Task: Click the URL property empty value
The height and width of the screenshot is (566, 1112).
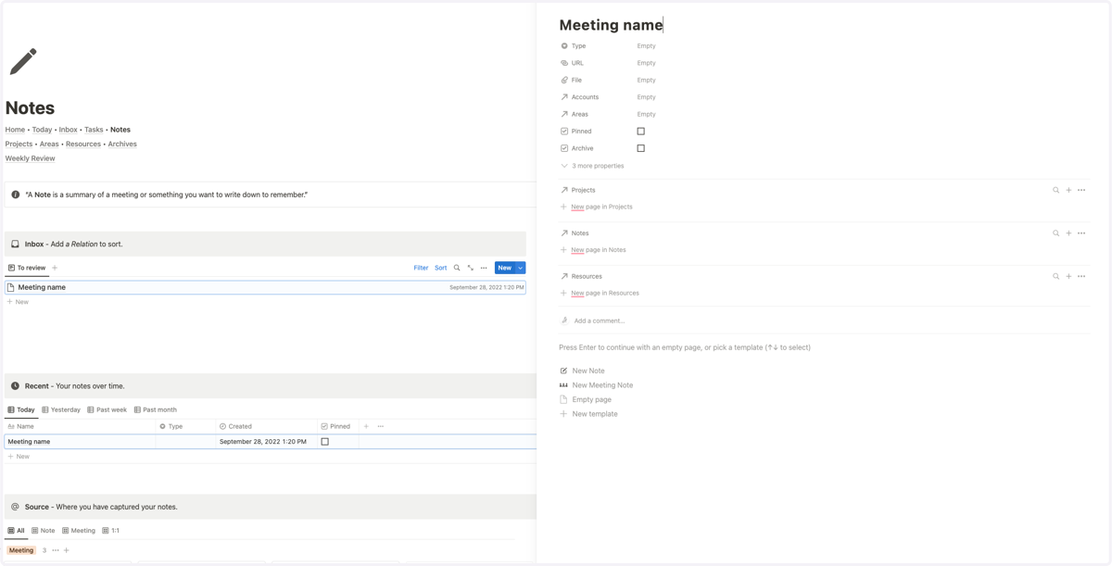Action: tap(646, 63)
